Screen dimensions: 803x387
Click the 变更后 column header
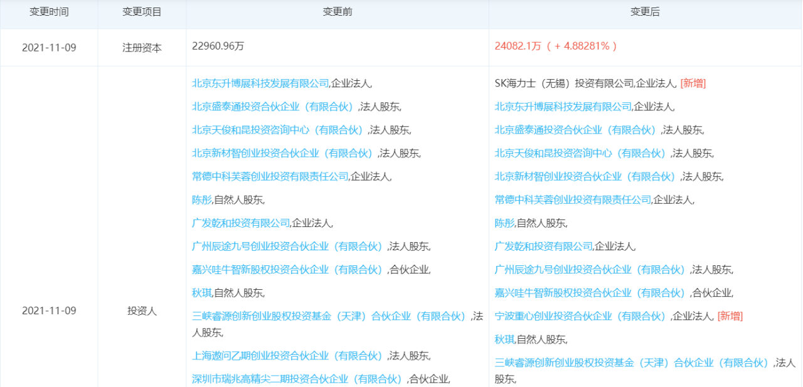coord(646,13)
